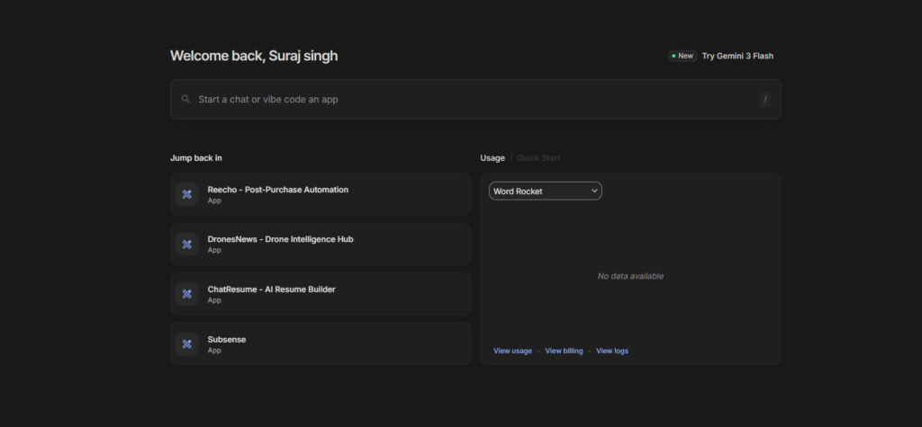Open the Subsense app title

click(x=226, y=340)
